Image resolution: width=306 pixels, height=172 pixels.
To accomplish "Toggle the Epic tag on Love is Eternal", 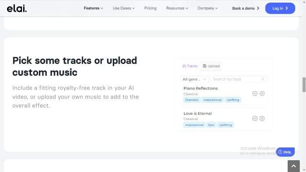I will (x=211, y=125).
